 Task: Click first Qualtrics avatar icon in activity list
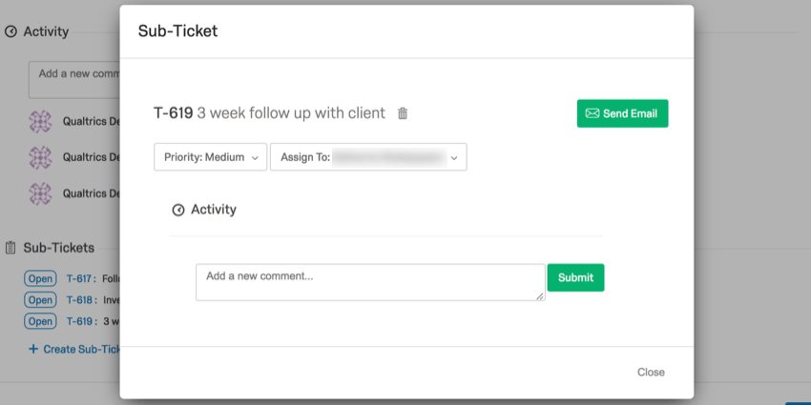(x=40, y=121)
